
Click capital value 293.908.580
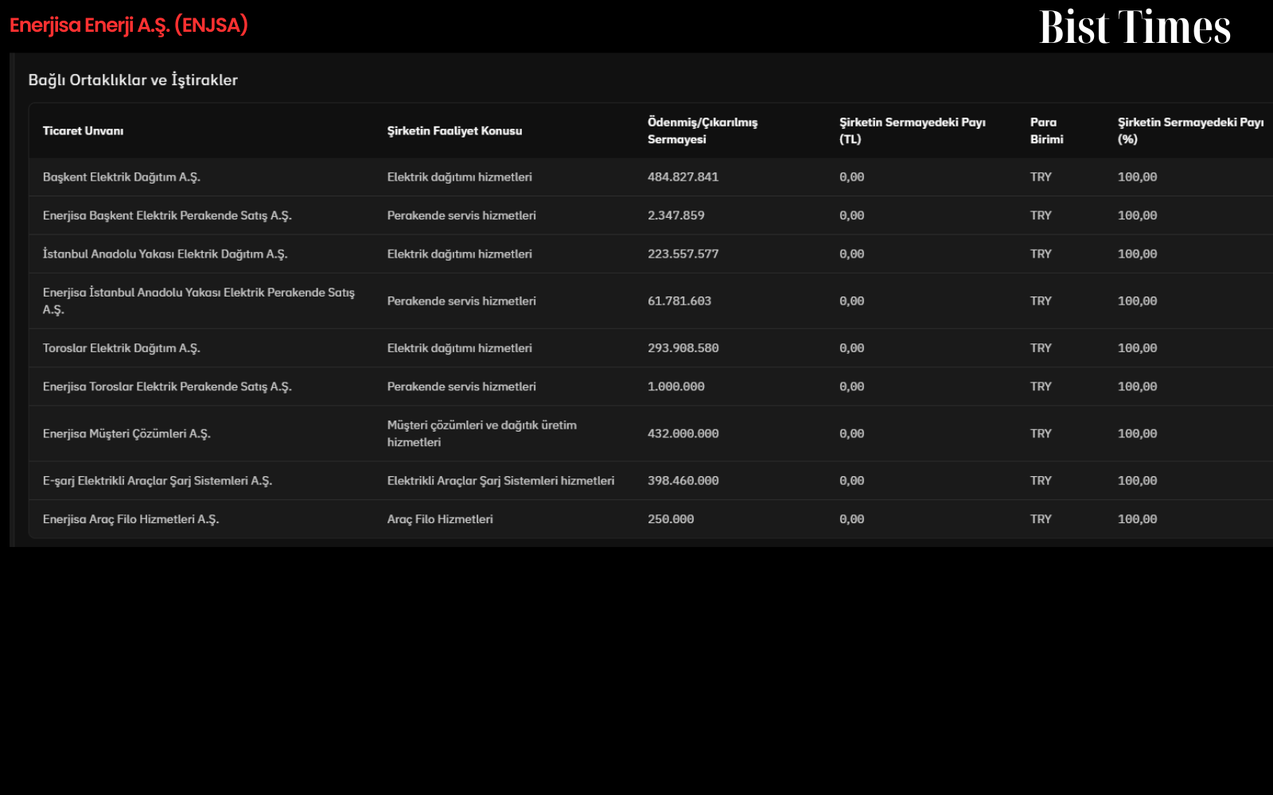click(x=683, y=348)
